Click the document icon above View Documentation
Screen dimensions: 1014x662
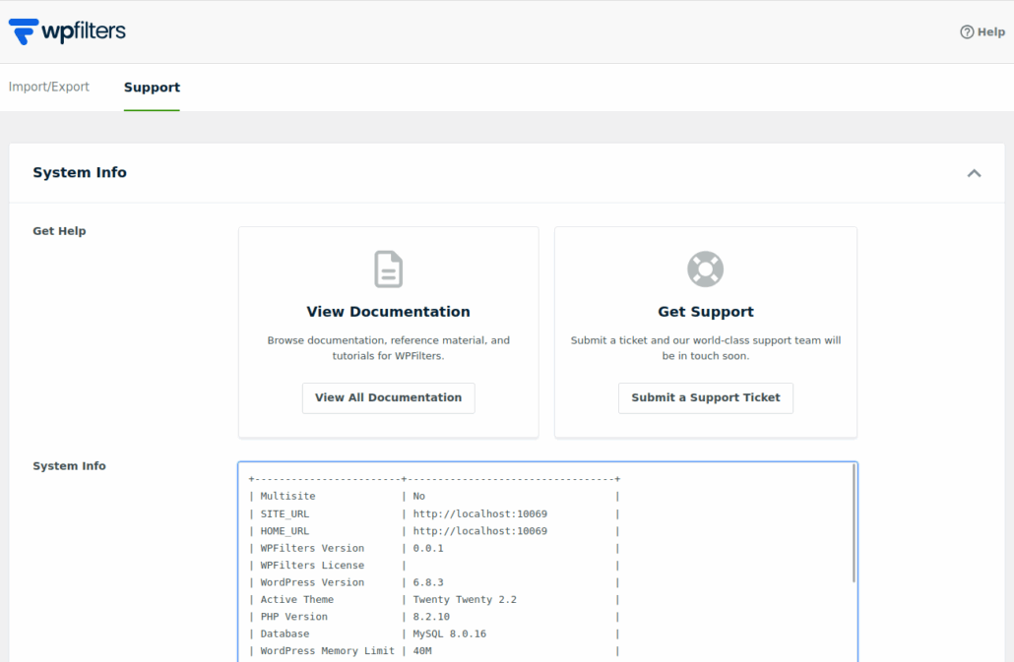tap(388, 270)
